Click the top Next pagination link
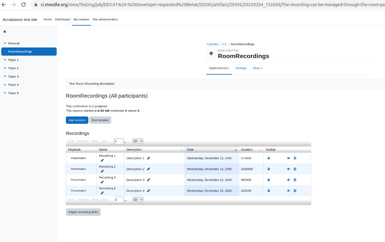 tap(95, 141)
